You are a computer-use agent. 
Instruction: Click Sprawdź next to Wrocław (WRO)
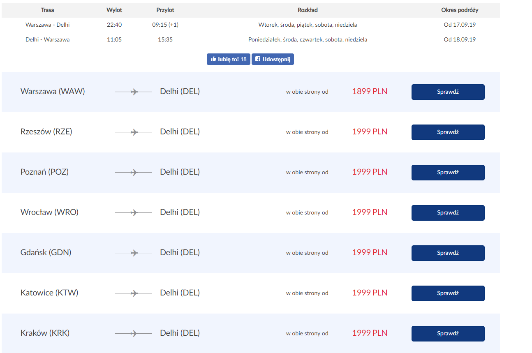(x=448, y=213)
